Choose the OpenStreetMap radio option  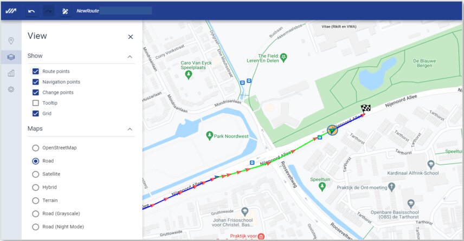tap(36, 148)
